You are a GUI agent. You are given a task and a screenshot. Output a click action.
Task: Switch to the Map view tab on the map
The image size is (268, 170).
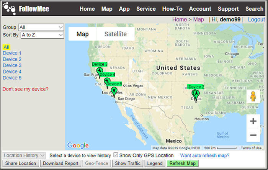(x=83, y=34)
